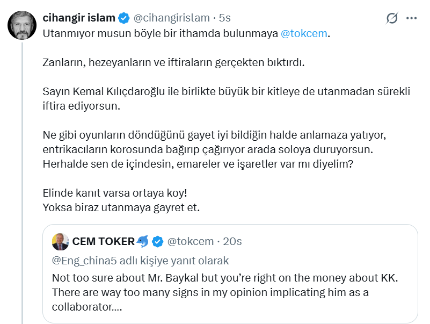Click the dolphin emoji beside CEM TOKER
430x324 pixels.
pyautogui.click(x=143, y=242)
